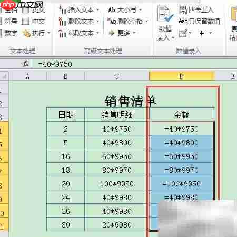237x237 pixels.
Task: Click the 四舍五入 rounding icon
Action: (x=183, y=9)
